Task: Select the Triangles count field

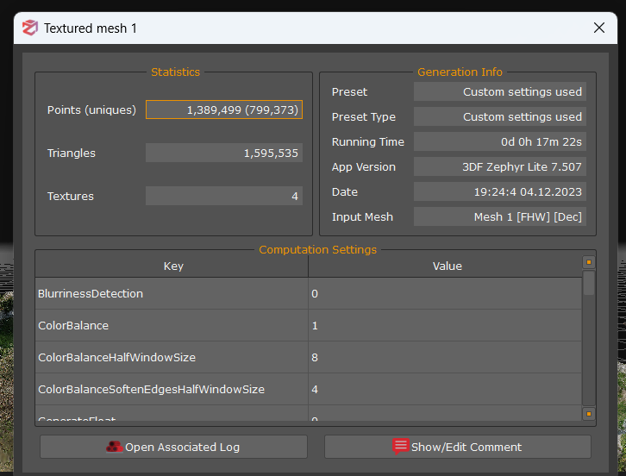Action: (224, 153)
